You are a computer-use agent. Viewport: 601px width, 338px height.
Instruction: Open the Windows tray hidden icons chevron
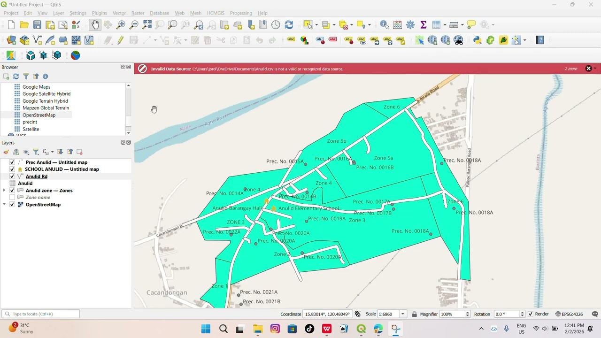point(481,329)
